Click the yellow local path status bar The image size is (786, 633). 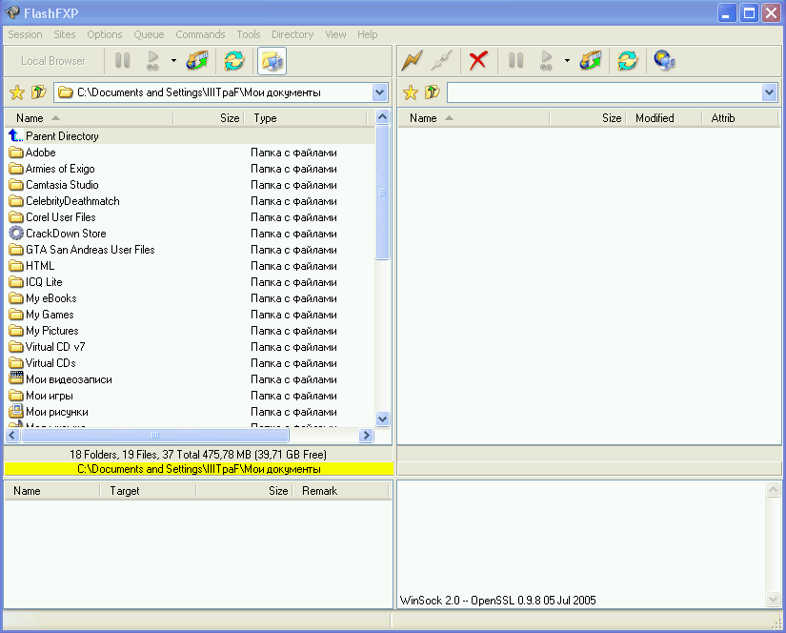(199, 469)
